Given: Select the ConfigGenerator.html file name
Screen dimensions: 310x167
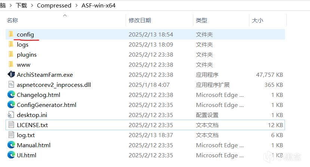Looking at the screenshot, I should point(46,105).
